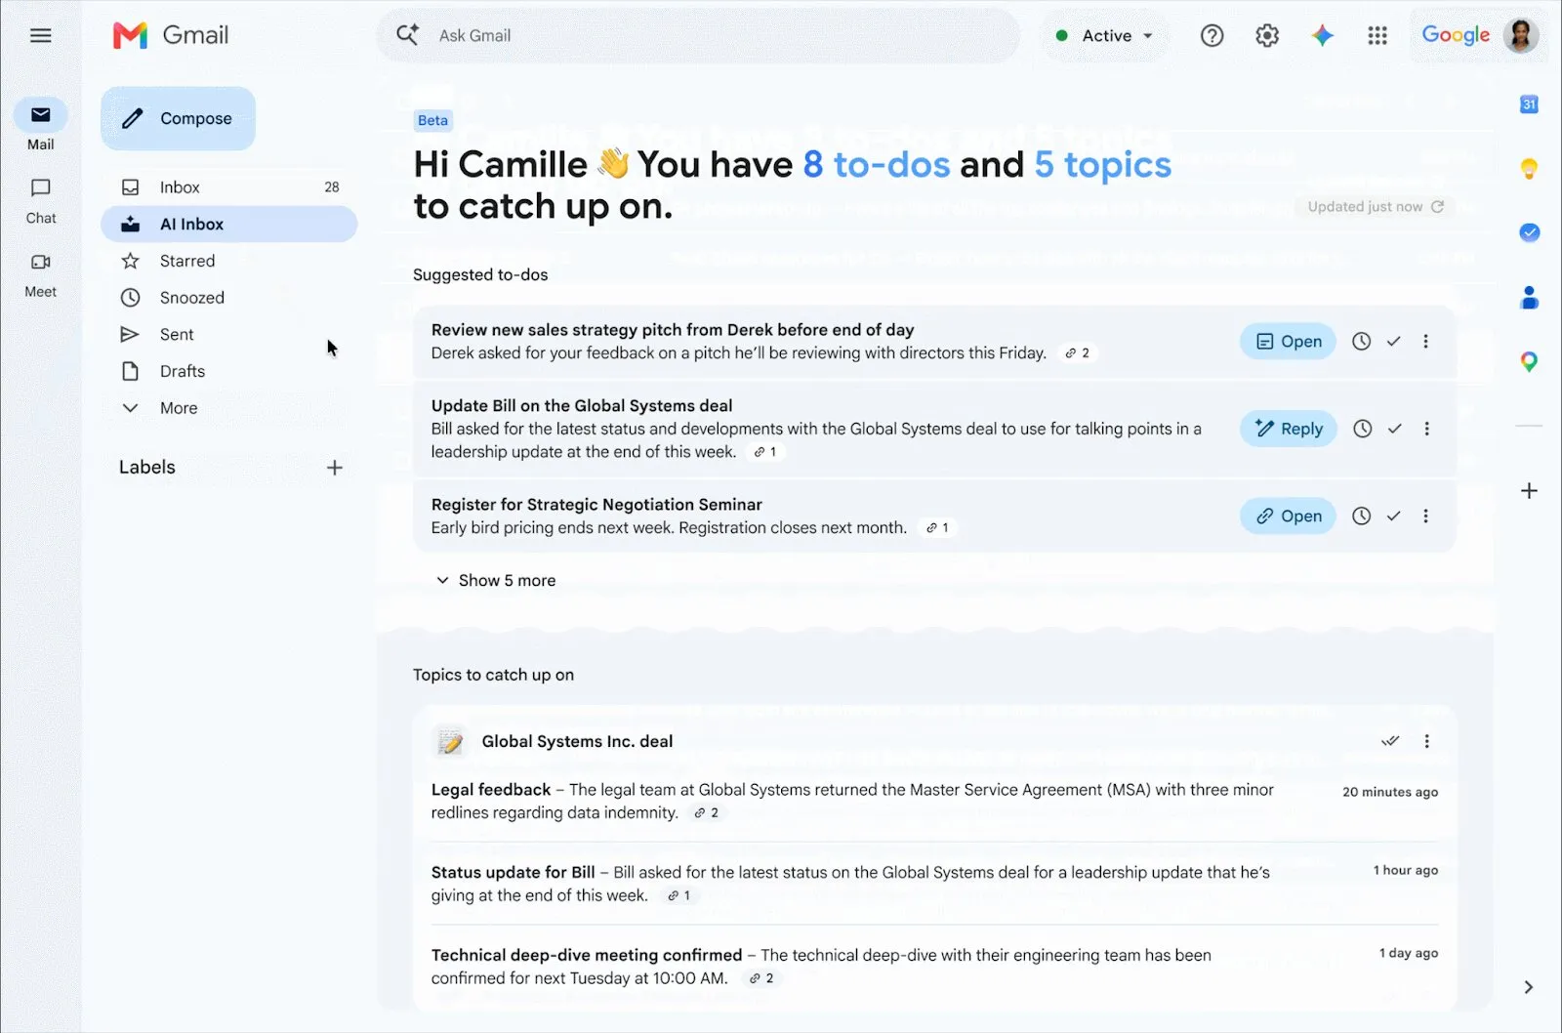The width and height of the screenshot is (1562, 1033).
Task: Mark Update Bill to-do as done
Action: [x=1394, y=429]
